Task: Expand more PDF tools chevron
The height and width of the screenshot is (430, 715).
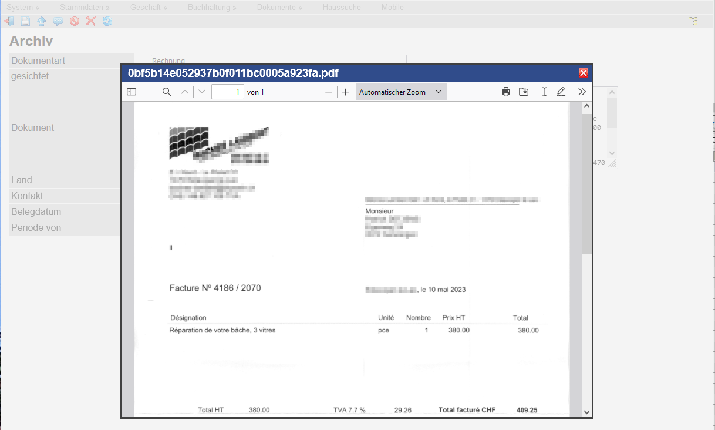Action: [x=582, y=92]
